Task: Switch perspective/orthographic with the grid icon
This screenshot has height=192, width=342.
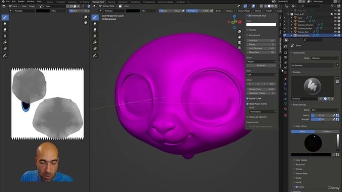Action: point(239,47)
